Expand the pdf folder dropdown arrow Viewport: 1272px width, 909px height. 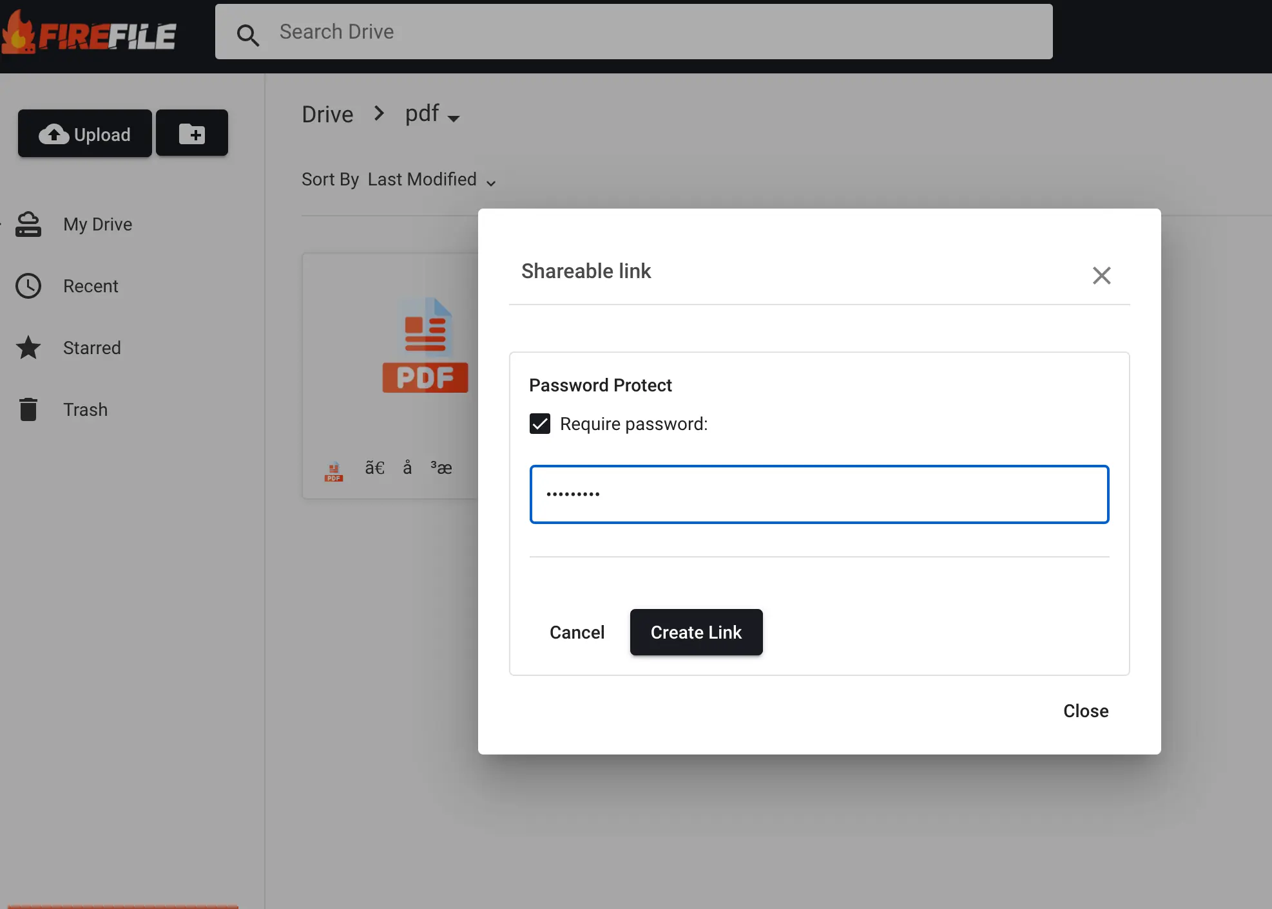(x=454, y=118)
